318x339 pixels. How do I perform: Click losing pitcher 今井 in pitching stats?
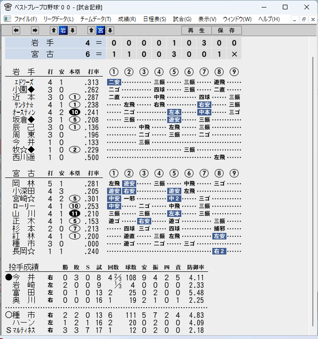24,277
